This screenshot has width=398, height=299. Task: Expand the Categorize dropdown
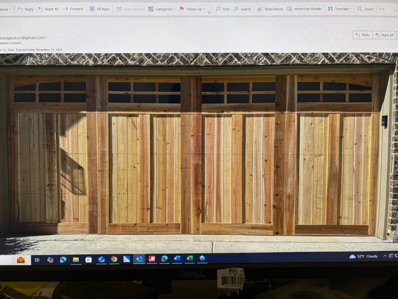pos(162,9)
